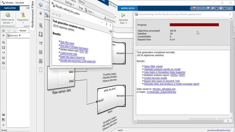Expand the Performance Advisor dropdown arrow

tap(12, 23)
